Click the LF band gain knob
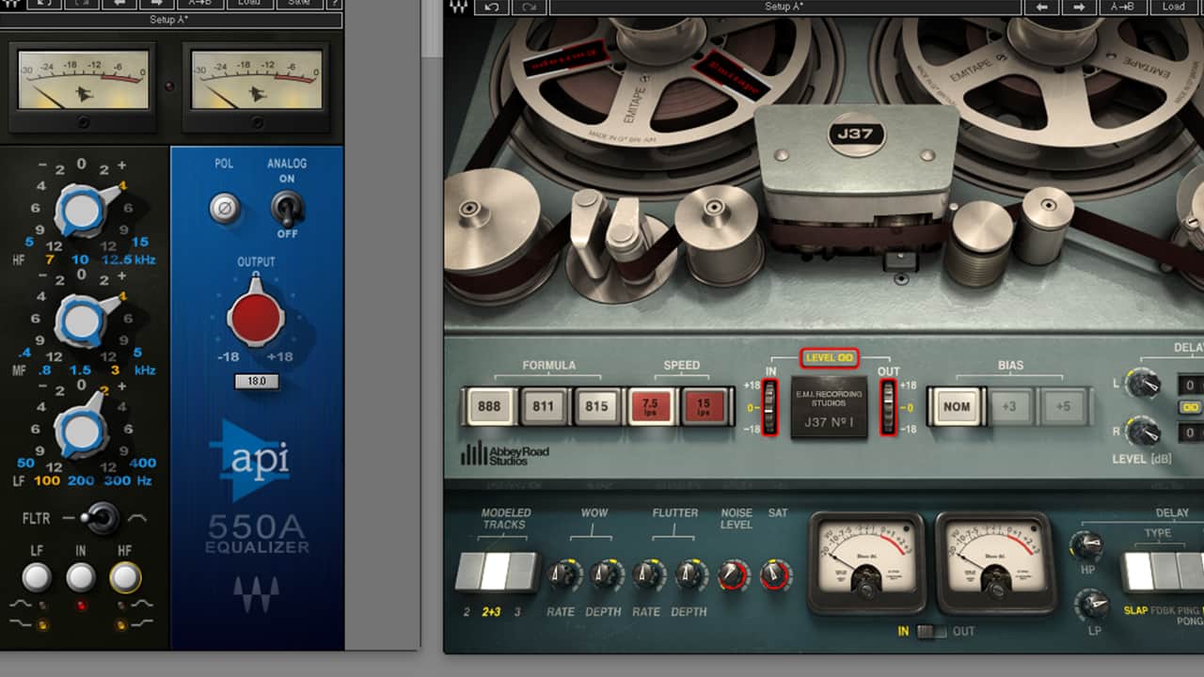1204x677 pixels. (83, 430)
